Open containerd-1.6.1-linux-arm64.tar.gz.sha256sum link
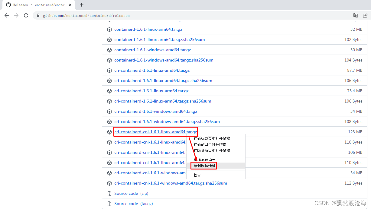This screenshot has height=209, width=371. (x=160, y=40)
